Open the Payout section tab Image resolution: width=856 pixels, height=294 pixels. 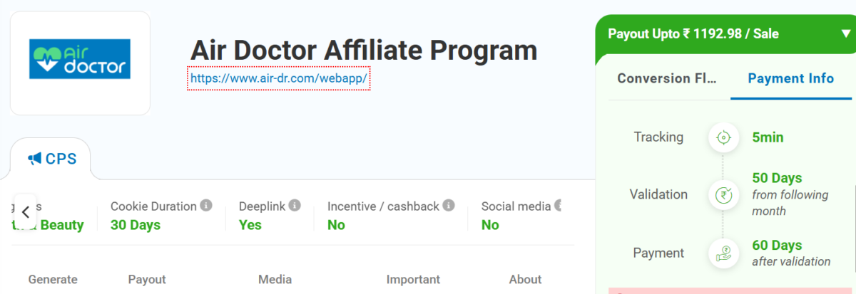(x=147, y=279)
